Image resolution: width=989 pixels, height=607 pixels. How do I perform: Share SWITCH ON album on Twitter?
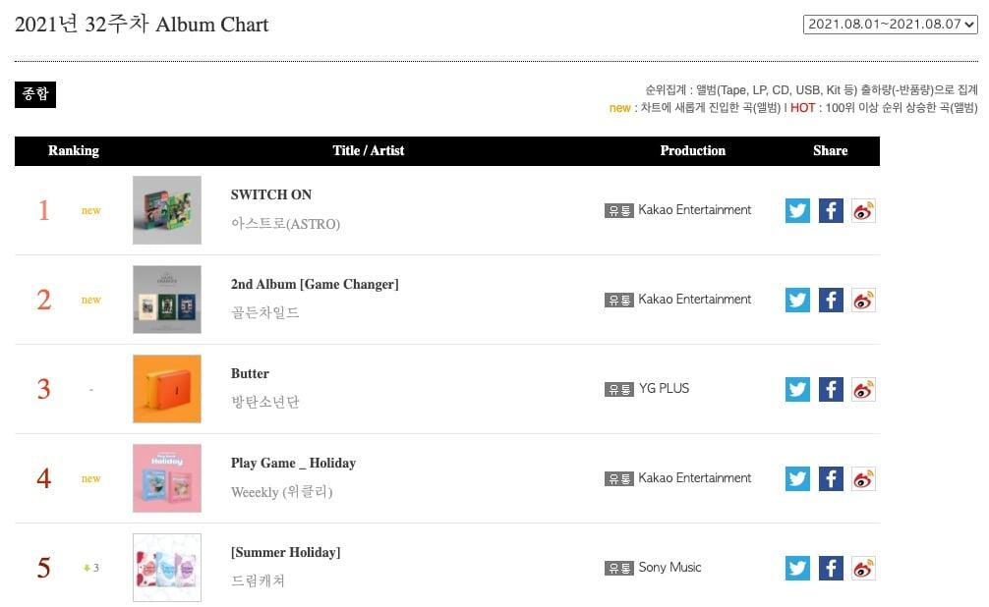[797, 210]
